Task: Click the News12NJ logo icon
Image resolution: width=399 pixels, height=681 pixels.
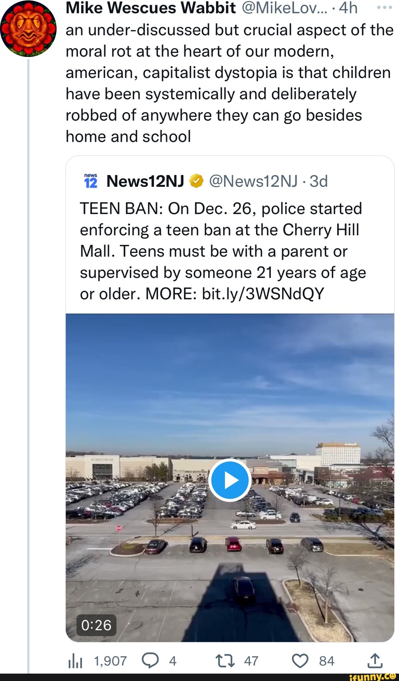Action: [x=91, y=181]
